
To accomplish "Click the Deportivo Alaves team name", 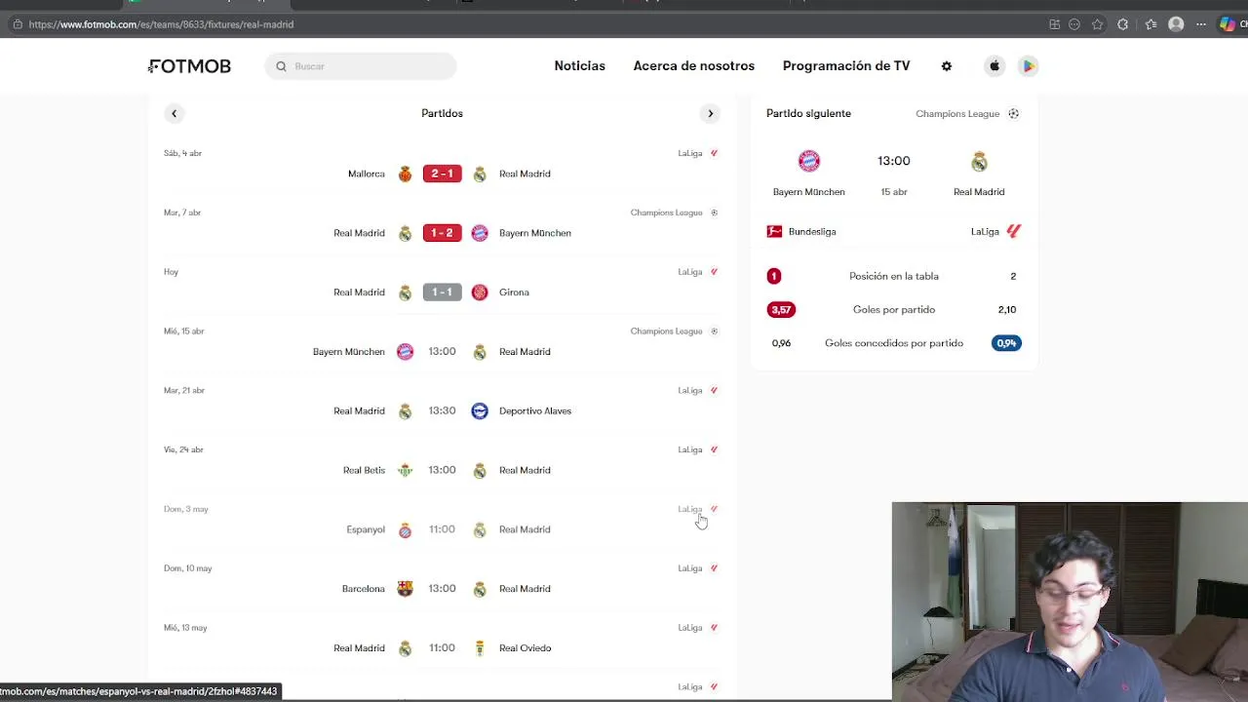I will (534, 410).
